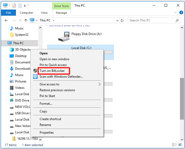Viewport: 185px width, 149px height.
Task: Click the navigation pane scroll up arrow
Action: [40, 28]
